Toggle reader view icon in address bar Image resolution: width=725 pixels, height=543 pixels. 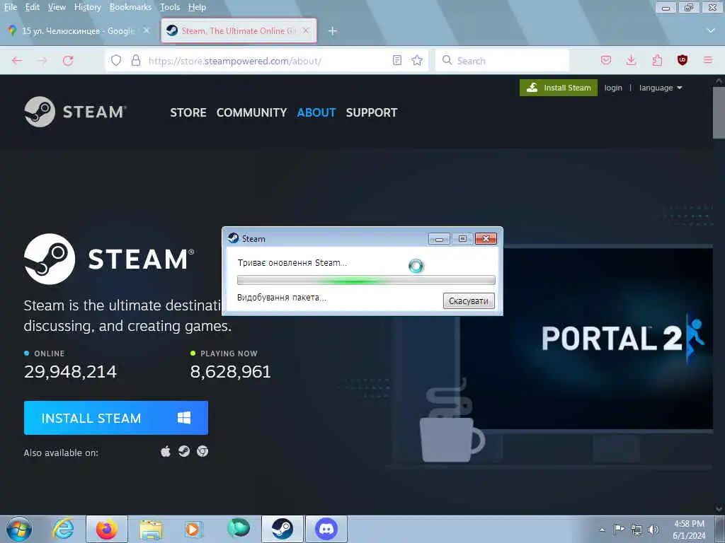point(396,61)
